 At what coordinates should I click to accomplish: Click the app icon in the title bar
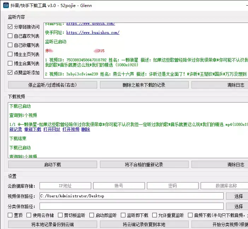click(6, 5)
